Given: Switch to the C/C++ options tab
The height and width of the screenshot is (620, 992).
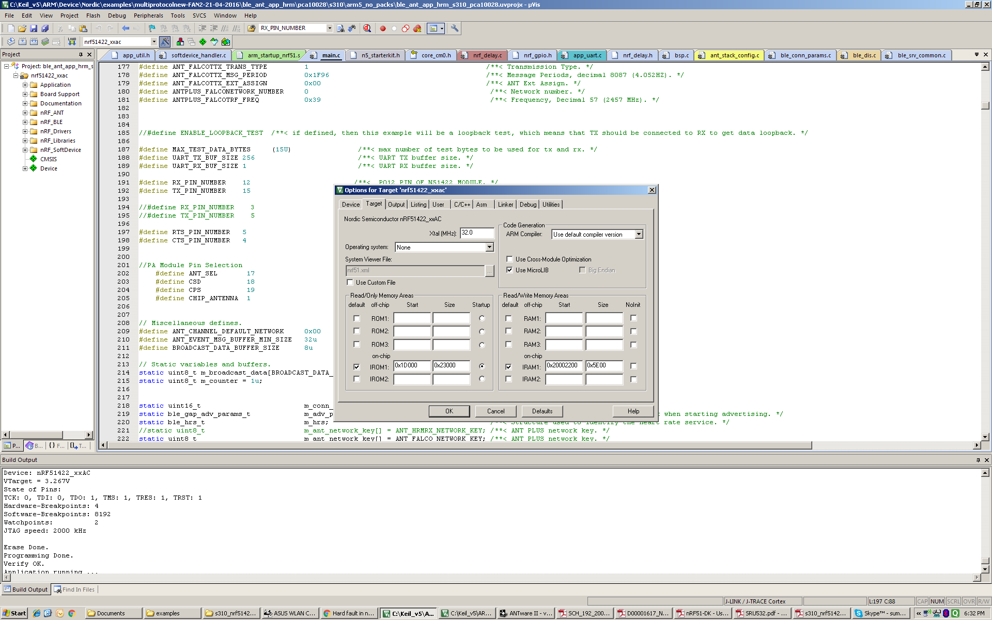Looking at the screenshot, I should coord(462,205).
